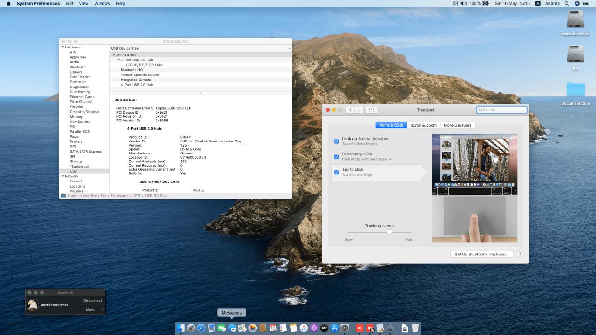Click the Siri icon in menu bar
596x335 pixels.
click(x=577, y=3)
